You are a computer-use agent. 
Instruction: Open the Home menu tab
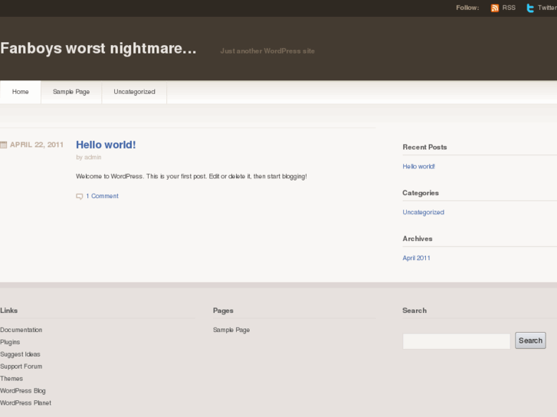[20, 92]
